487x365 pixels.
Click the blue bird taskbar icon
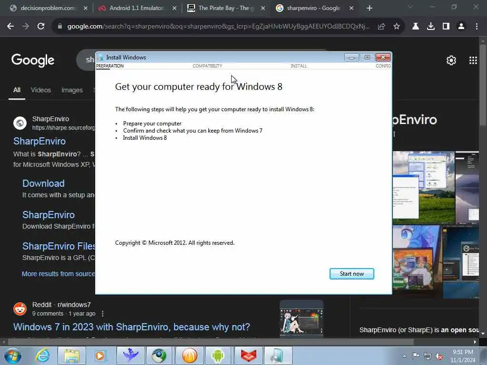click(130, 355)
